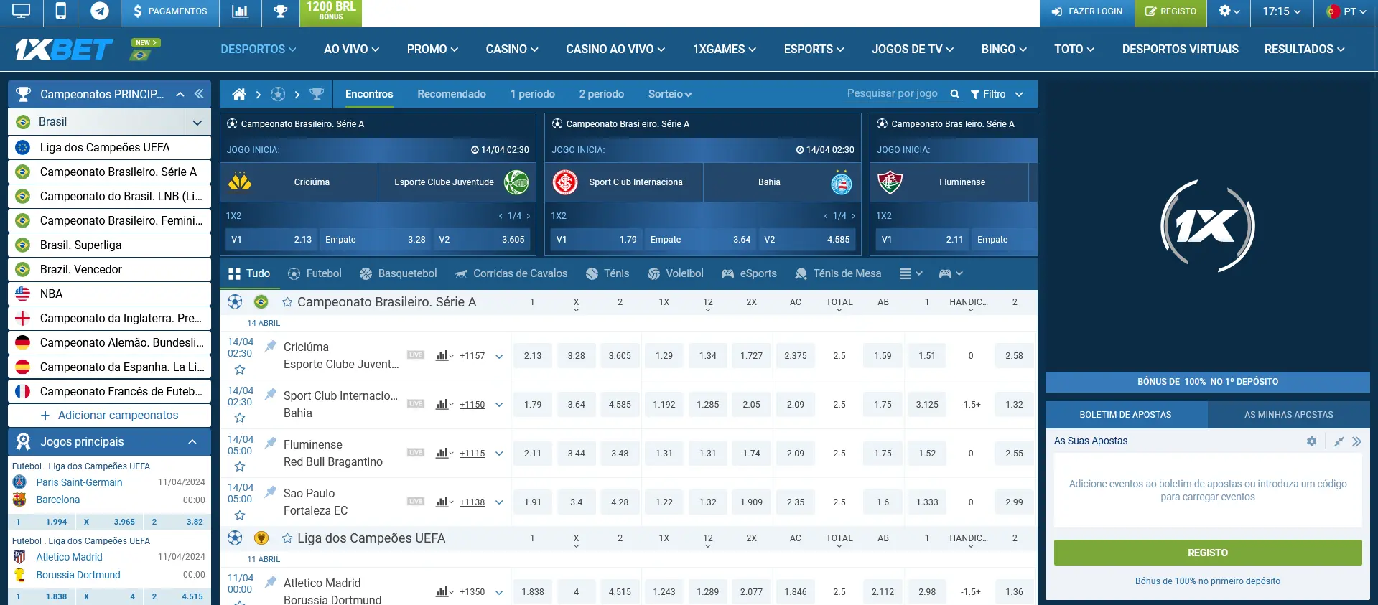The height and width of the screenshot is (605, 1378).
Task: Open the DESPORTOS menu dropdown
Action: tap(259, 50)
